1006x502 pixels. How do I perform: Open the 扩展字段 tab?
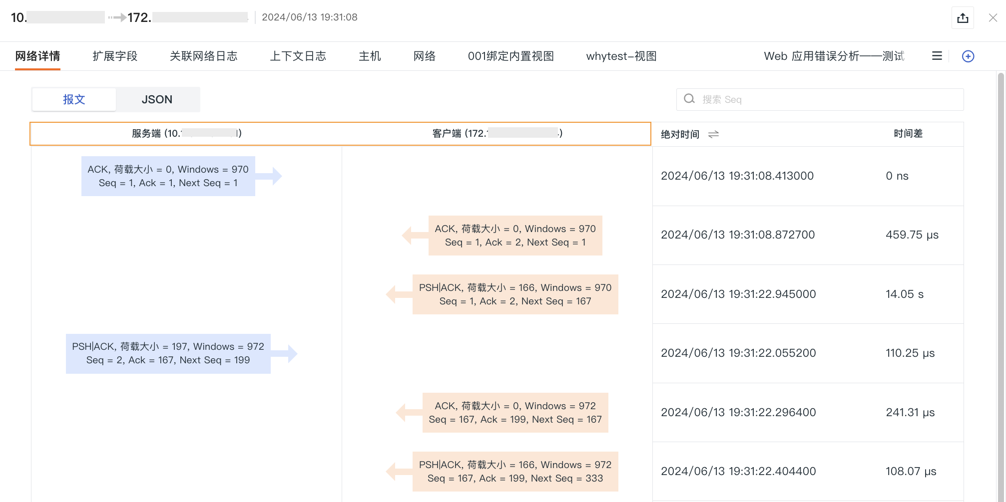tap(115, 56)
